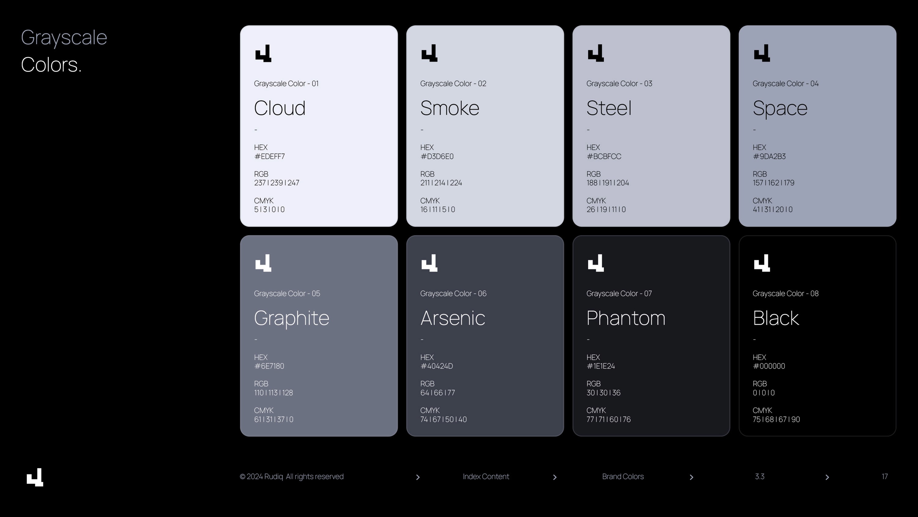Click the section number 3.3 in the footer
The image size is (918, 517).
760,476
